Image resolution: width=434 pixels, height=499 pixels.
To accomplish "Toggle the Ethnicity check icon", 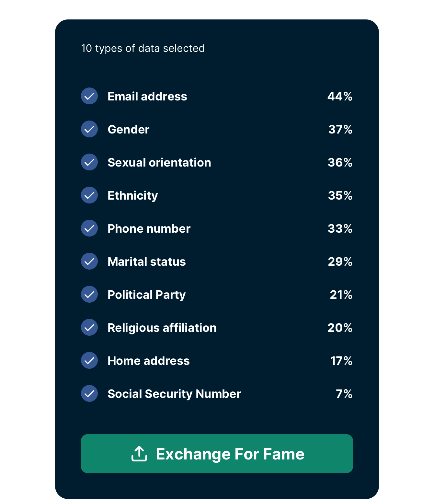I will pos(89,195).
